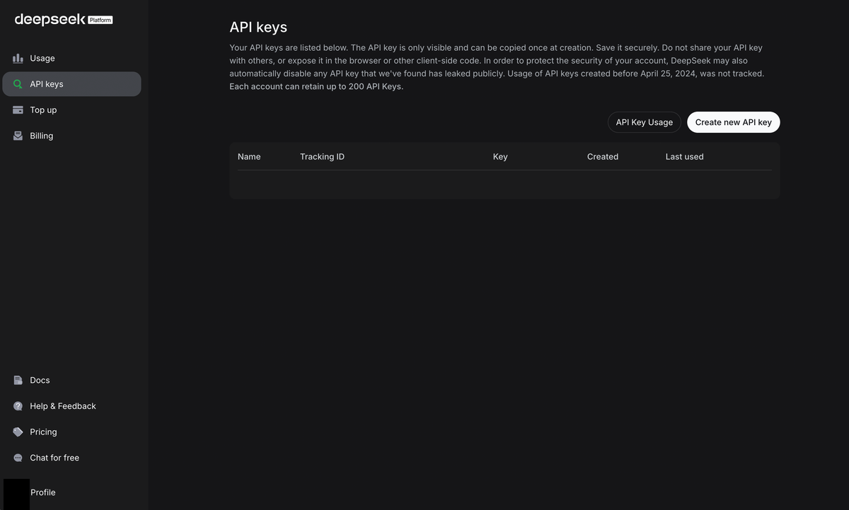The width and height of the screenshot is (849, 510).
Task: Click the deepseek logo
Action: point(50,20)
